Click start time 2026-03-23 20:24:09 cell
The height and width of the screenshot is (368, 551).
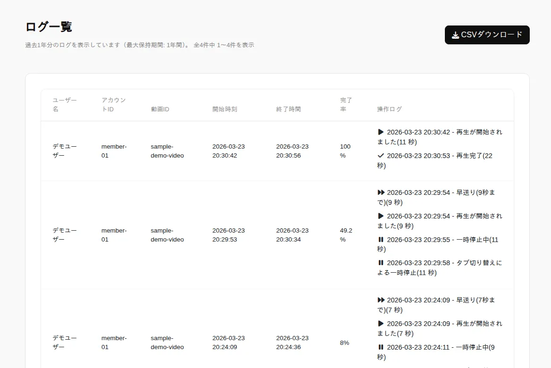click(228, 343)
